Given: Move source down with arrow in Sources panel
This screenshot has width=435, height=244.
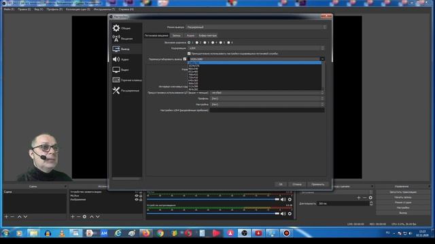Looking at the screenshot, I should [98, 217].
